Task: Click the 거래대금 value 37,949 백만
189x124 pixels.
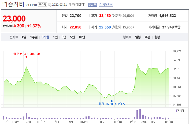Action: (171, 27)
